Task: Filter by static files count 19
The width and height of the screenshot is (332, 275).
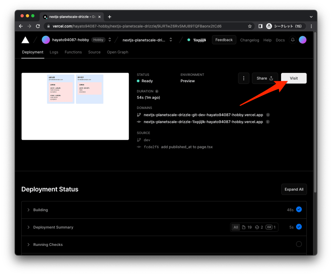Action: (247, 227)
